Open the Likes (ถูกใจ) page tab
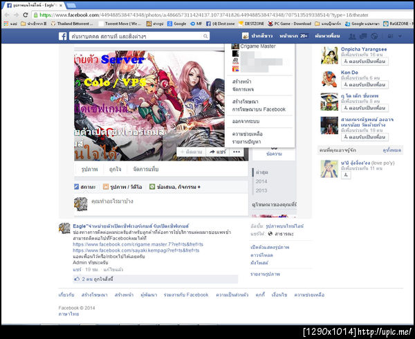The image size is (415, 339). [115, 169]
